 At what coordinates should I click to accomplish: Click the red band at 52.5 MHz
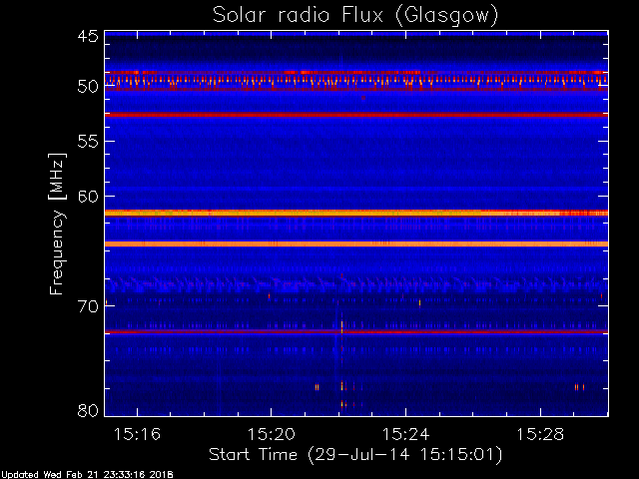(x=356, y=115)
